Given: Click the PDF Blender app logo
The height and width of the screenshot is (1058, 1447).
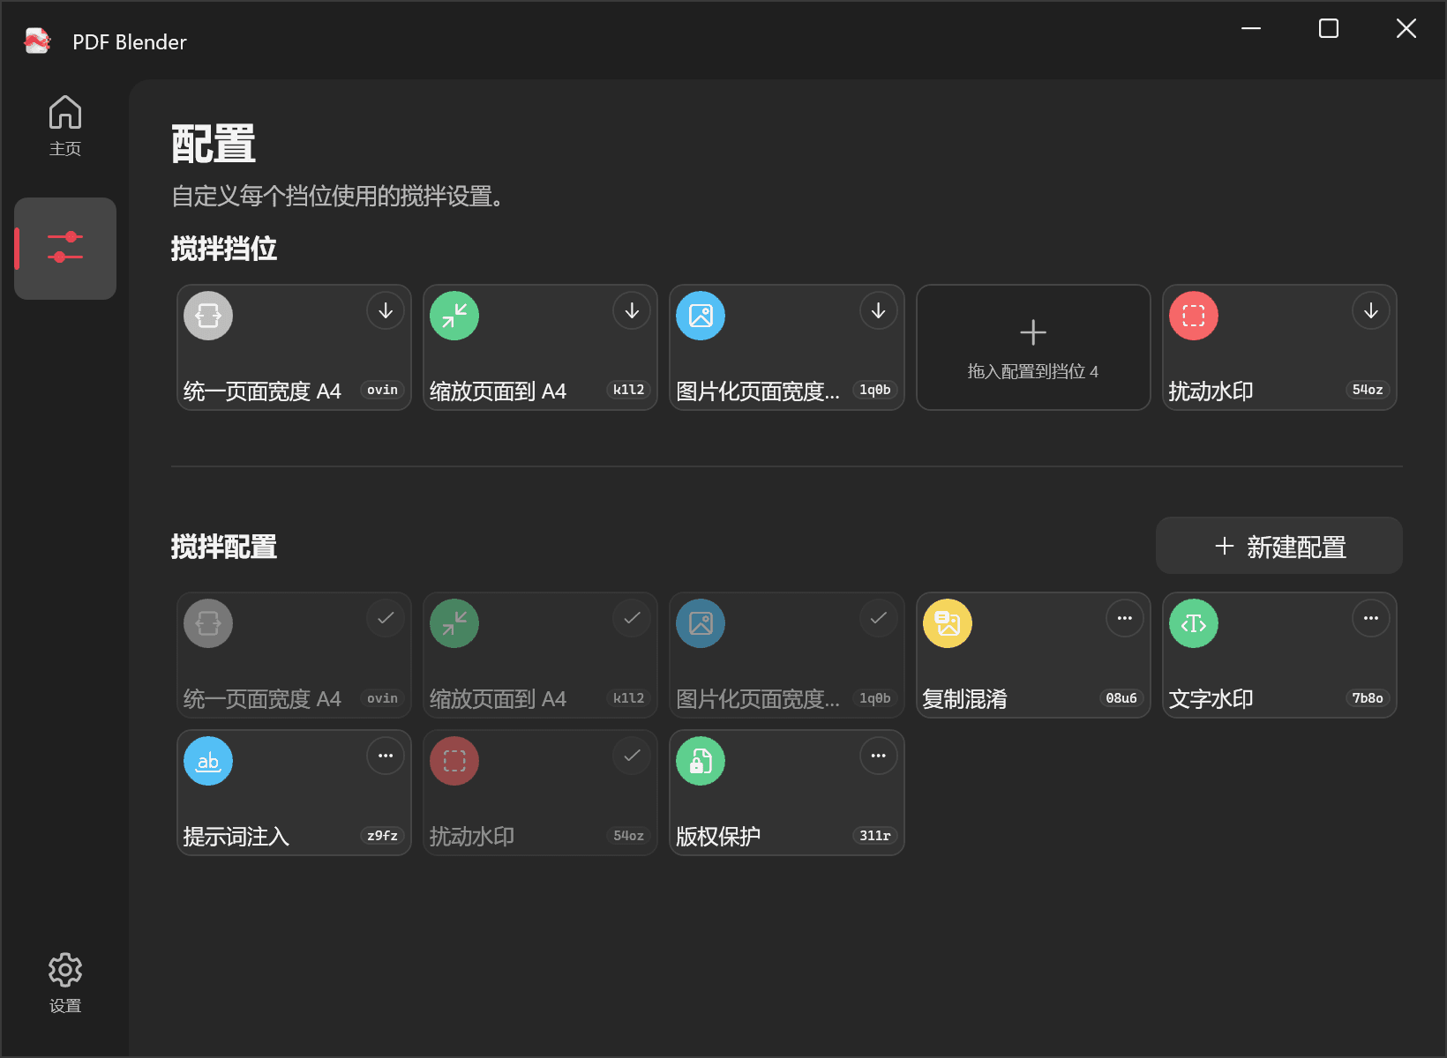Looking at the screenshot, I should [x=37, y=41].
